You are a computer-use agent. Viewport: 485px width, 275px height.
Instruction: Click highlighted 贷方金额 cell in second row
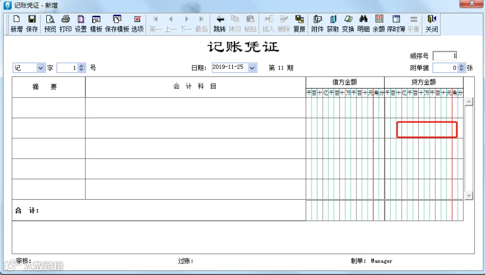(427, 130)
